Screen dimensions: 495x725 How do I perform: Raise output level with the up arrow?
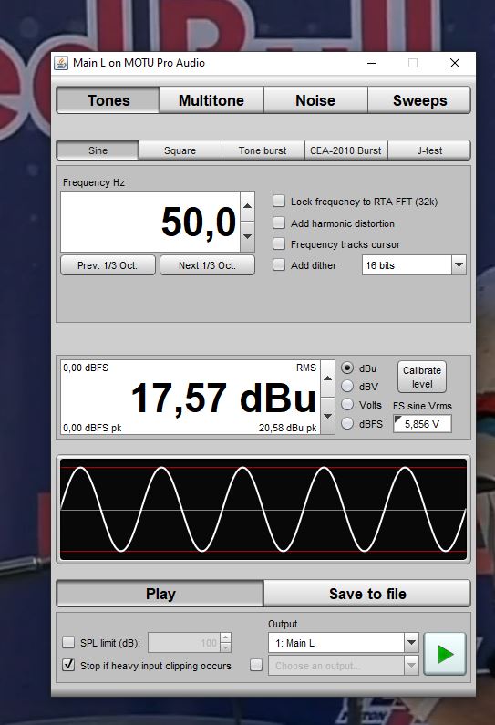[327, 378]
